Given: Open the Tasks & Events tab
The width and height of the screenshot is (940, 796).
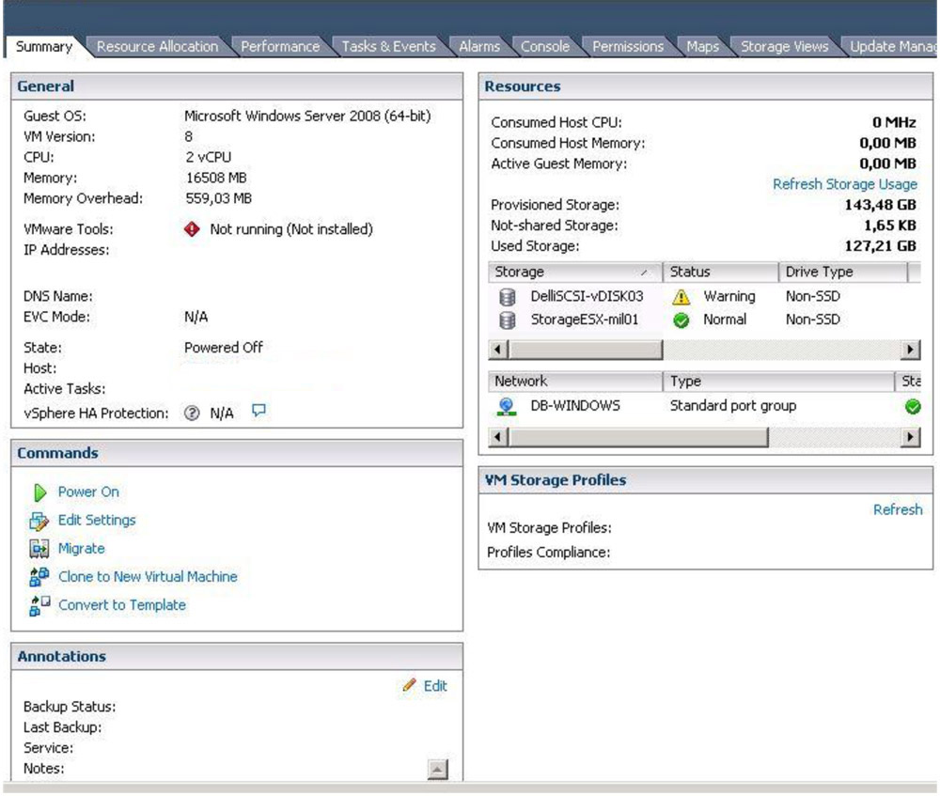Looking at the screenshot, I should coord(388,47).
